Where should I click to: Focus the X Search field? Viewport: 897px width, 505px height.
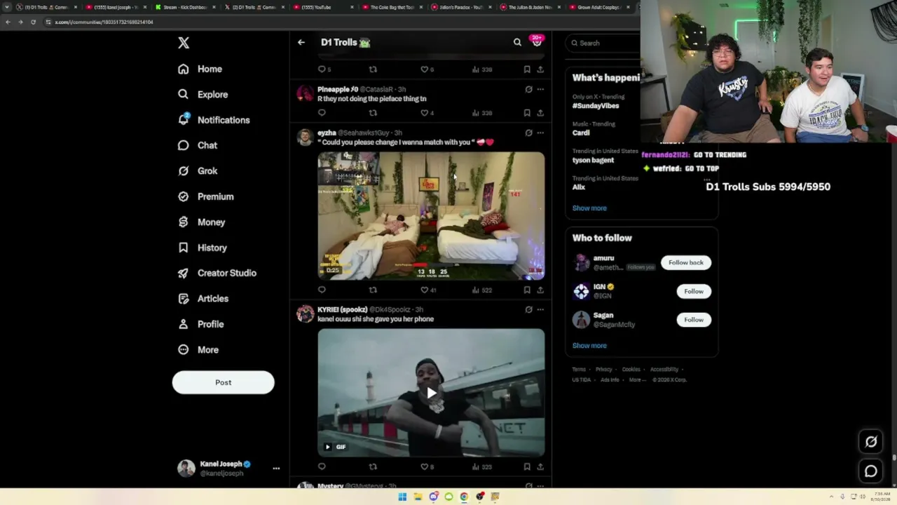click(x=604, y=43)
